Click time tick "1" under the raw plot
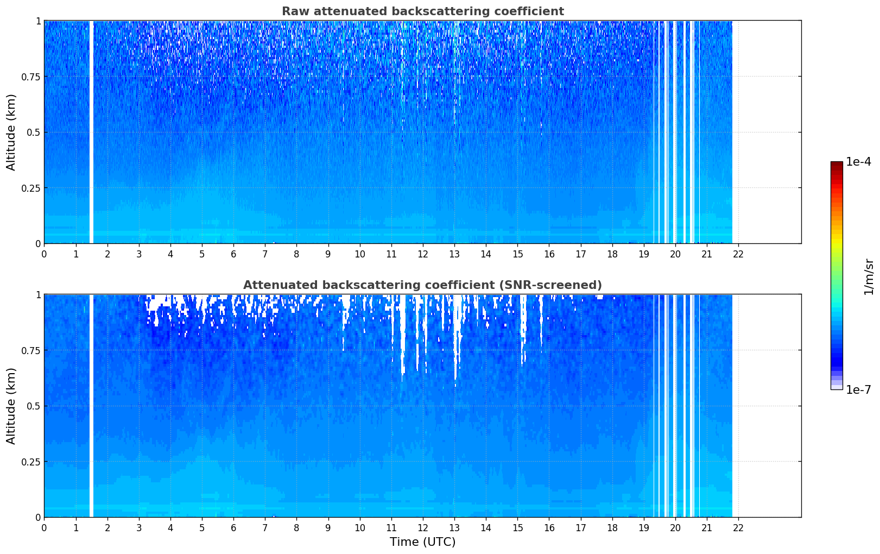 [76, 254]
